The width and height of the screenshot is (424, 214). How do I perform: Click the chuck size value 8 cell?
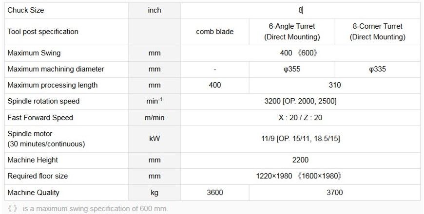pos(301,10)
